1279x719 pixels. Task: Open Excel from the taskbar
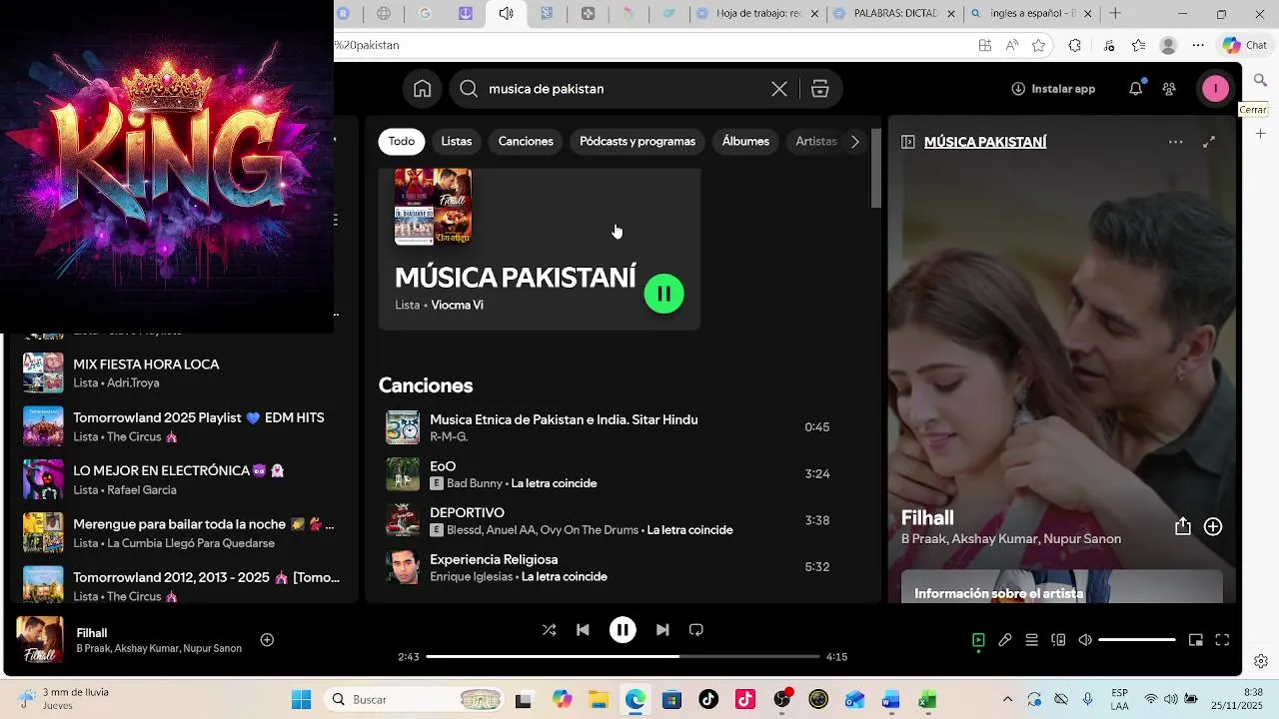(x=927, y=699)
